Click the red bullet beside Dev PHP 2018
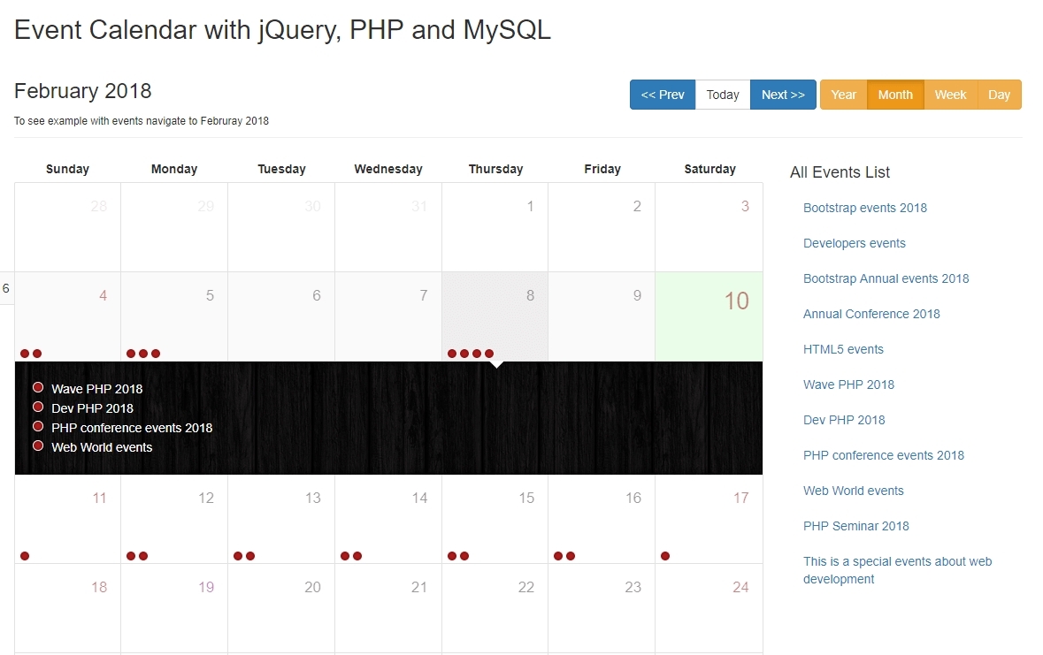1043x655 pixels. [38, 407]
